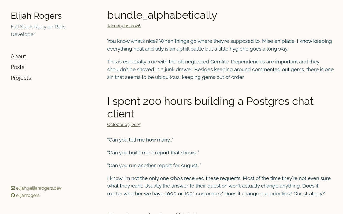Navigate to the Projects page
The image size is (343, 214).
click(x=21, y=78)
